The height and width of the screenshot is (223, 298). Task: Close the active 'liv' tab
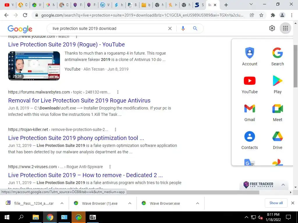click(215, 5)
